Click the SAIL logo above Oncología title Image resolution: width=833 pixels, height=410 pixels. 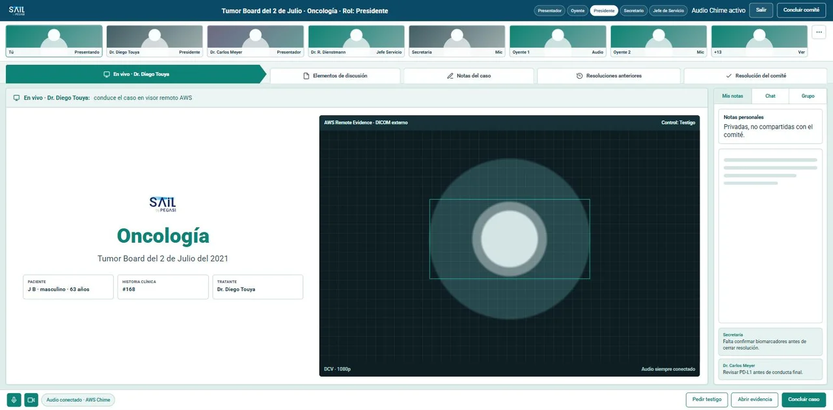coord(163,204)
